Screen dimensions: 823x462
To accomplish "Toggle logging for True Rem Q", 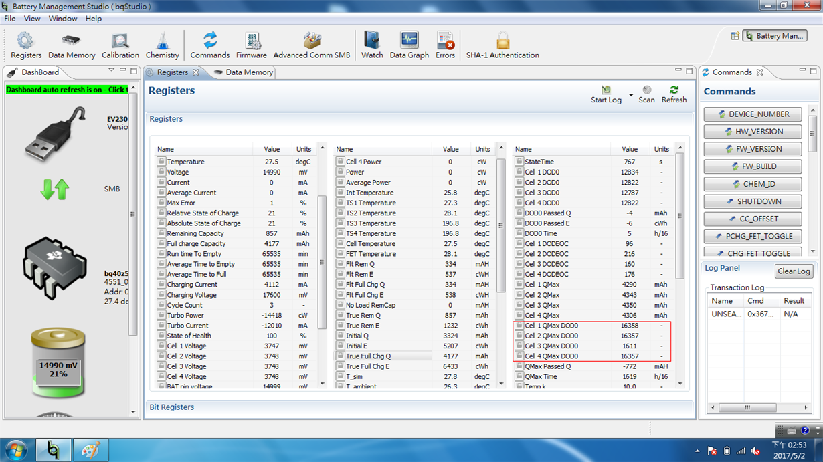I will pyautogui.click(x=341, y=315).
